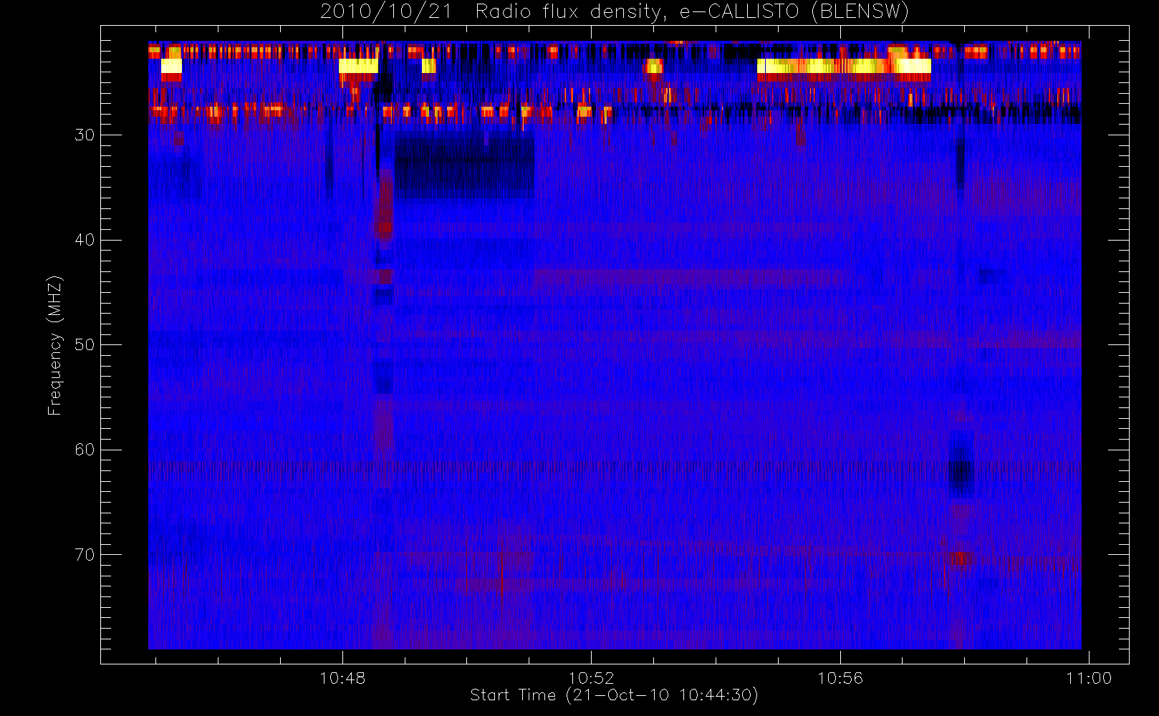
Task: Click the plot title '2010/10/21 Radio flux density, e-CALLISTO (BLENSW)'
Action: point(615,12)
